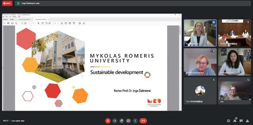
Task: Click the meeting code text
Action: tap(18, 121)
